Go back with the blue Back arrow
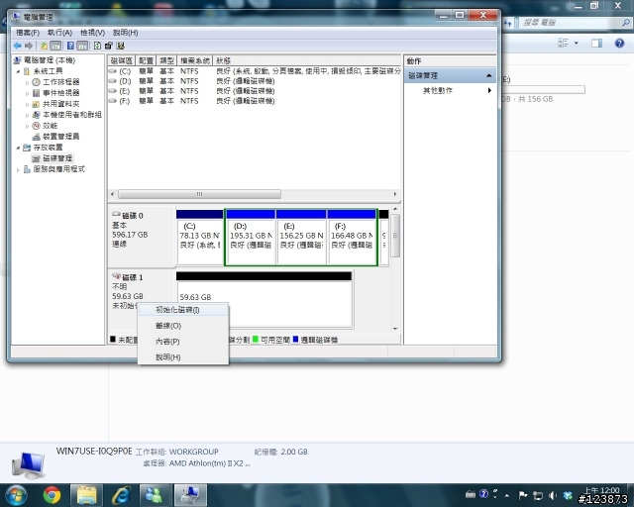 tap(18, 46)
